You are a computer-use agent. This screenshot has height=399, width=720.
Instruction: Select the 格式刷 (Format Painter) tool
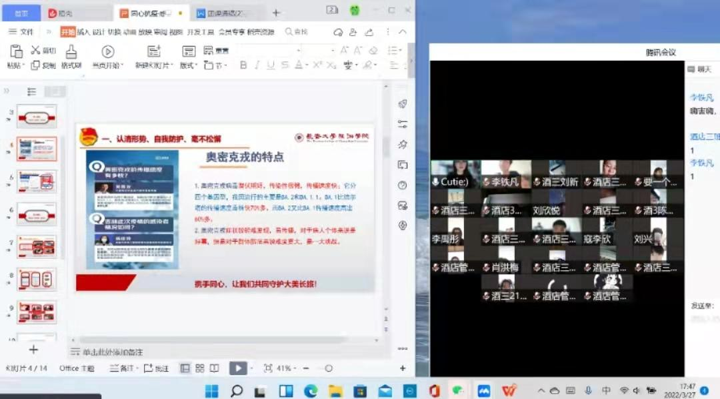(70, 57)
